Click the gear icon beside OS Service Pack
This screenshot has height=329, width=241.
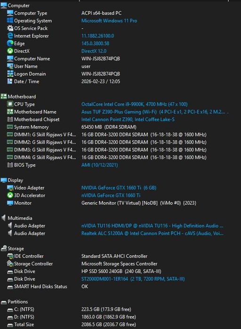[10, 28]
